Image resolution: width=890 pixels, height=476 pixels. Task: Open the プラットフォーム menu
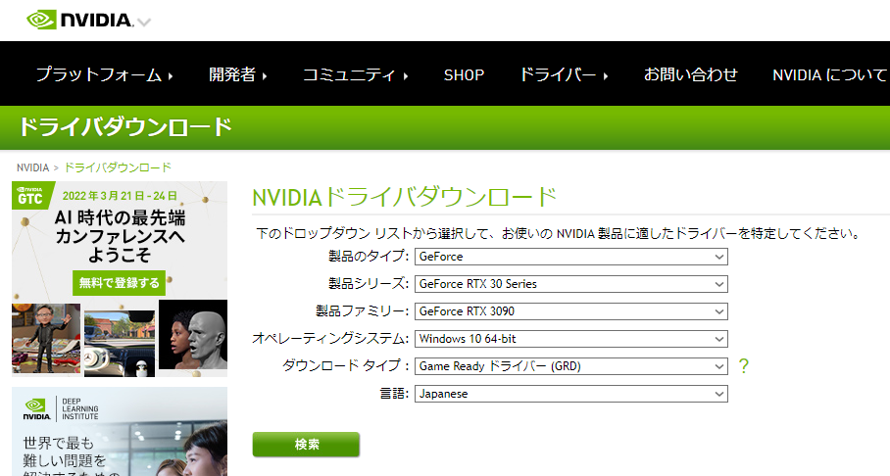pos(105,74)
